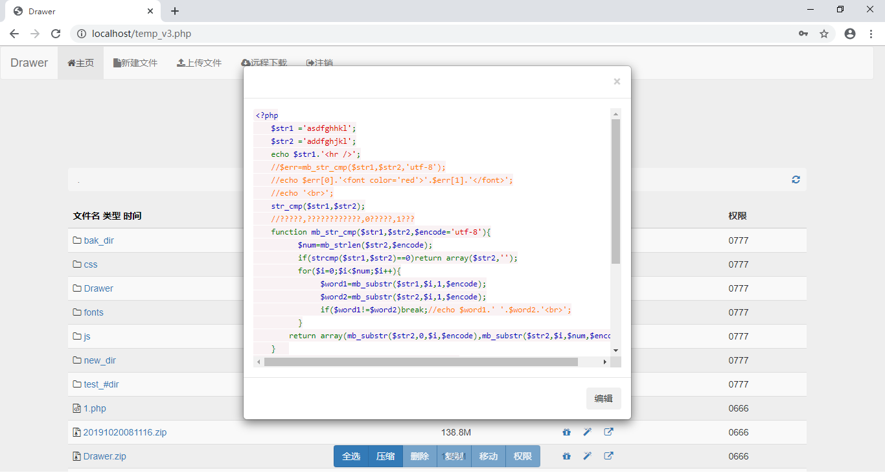Click the external-link icon in the Drawer.zip row
This screenshot has width=885, height=475.
coord(608,456)
